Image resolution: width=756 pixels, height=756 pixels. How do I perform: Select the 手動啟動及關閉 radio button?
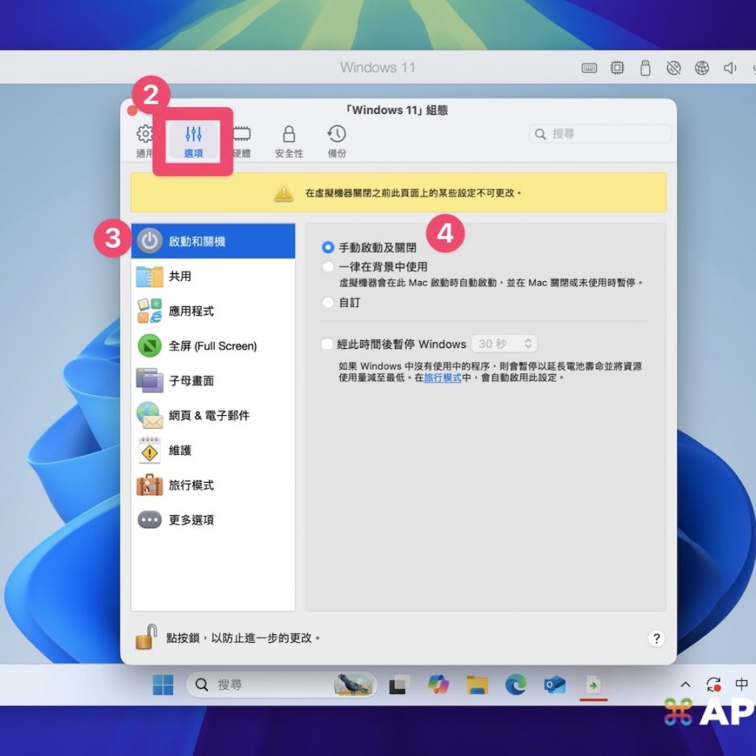[328, 248]
